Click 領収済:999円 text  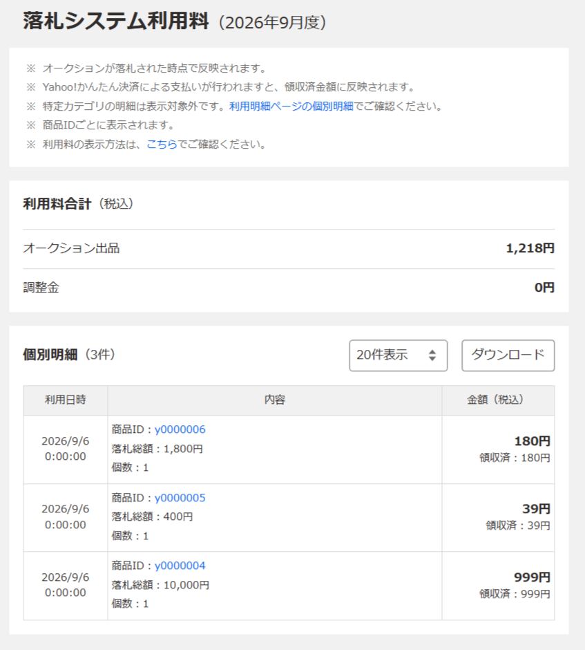coord(515,594)
